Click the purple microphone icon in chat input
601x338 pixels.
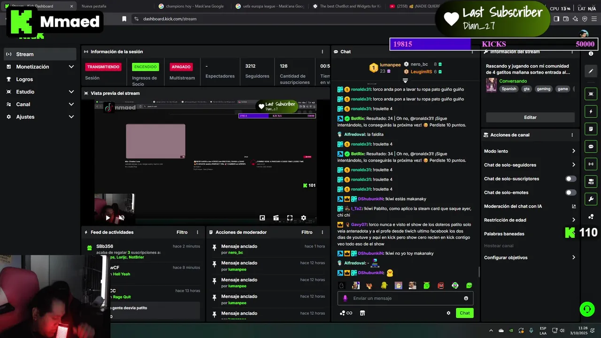[345, 298]
